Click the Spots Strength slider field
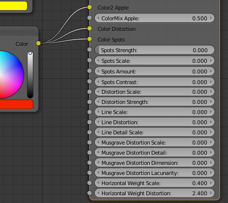 (155, 50)
